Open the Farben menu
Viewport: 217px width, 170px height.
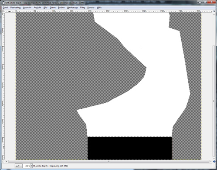click(x=61, y=7)
